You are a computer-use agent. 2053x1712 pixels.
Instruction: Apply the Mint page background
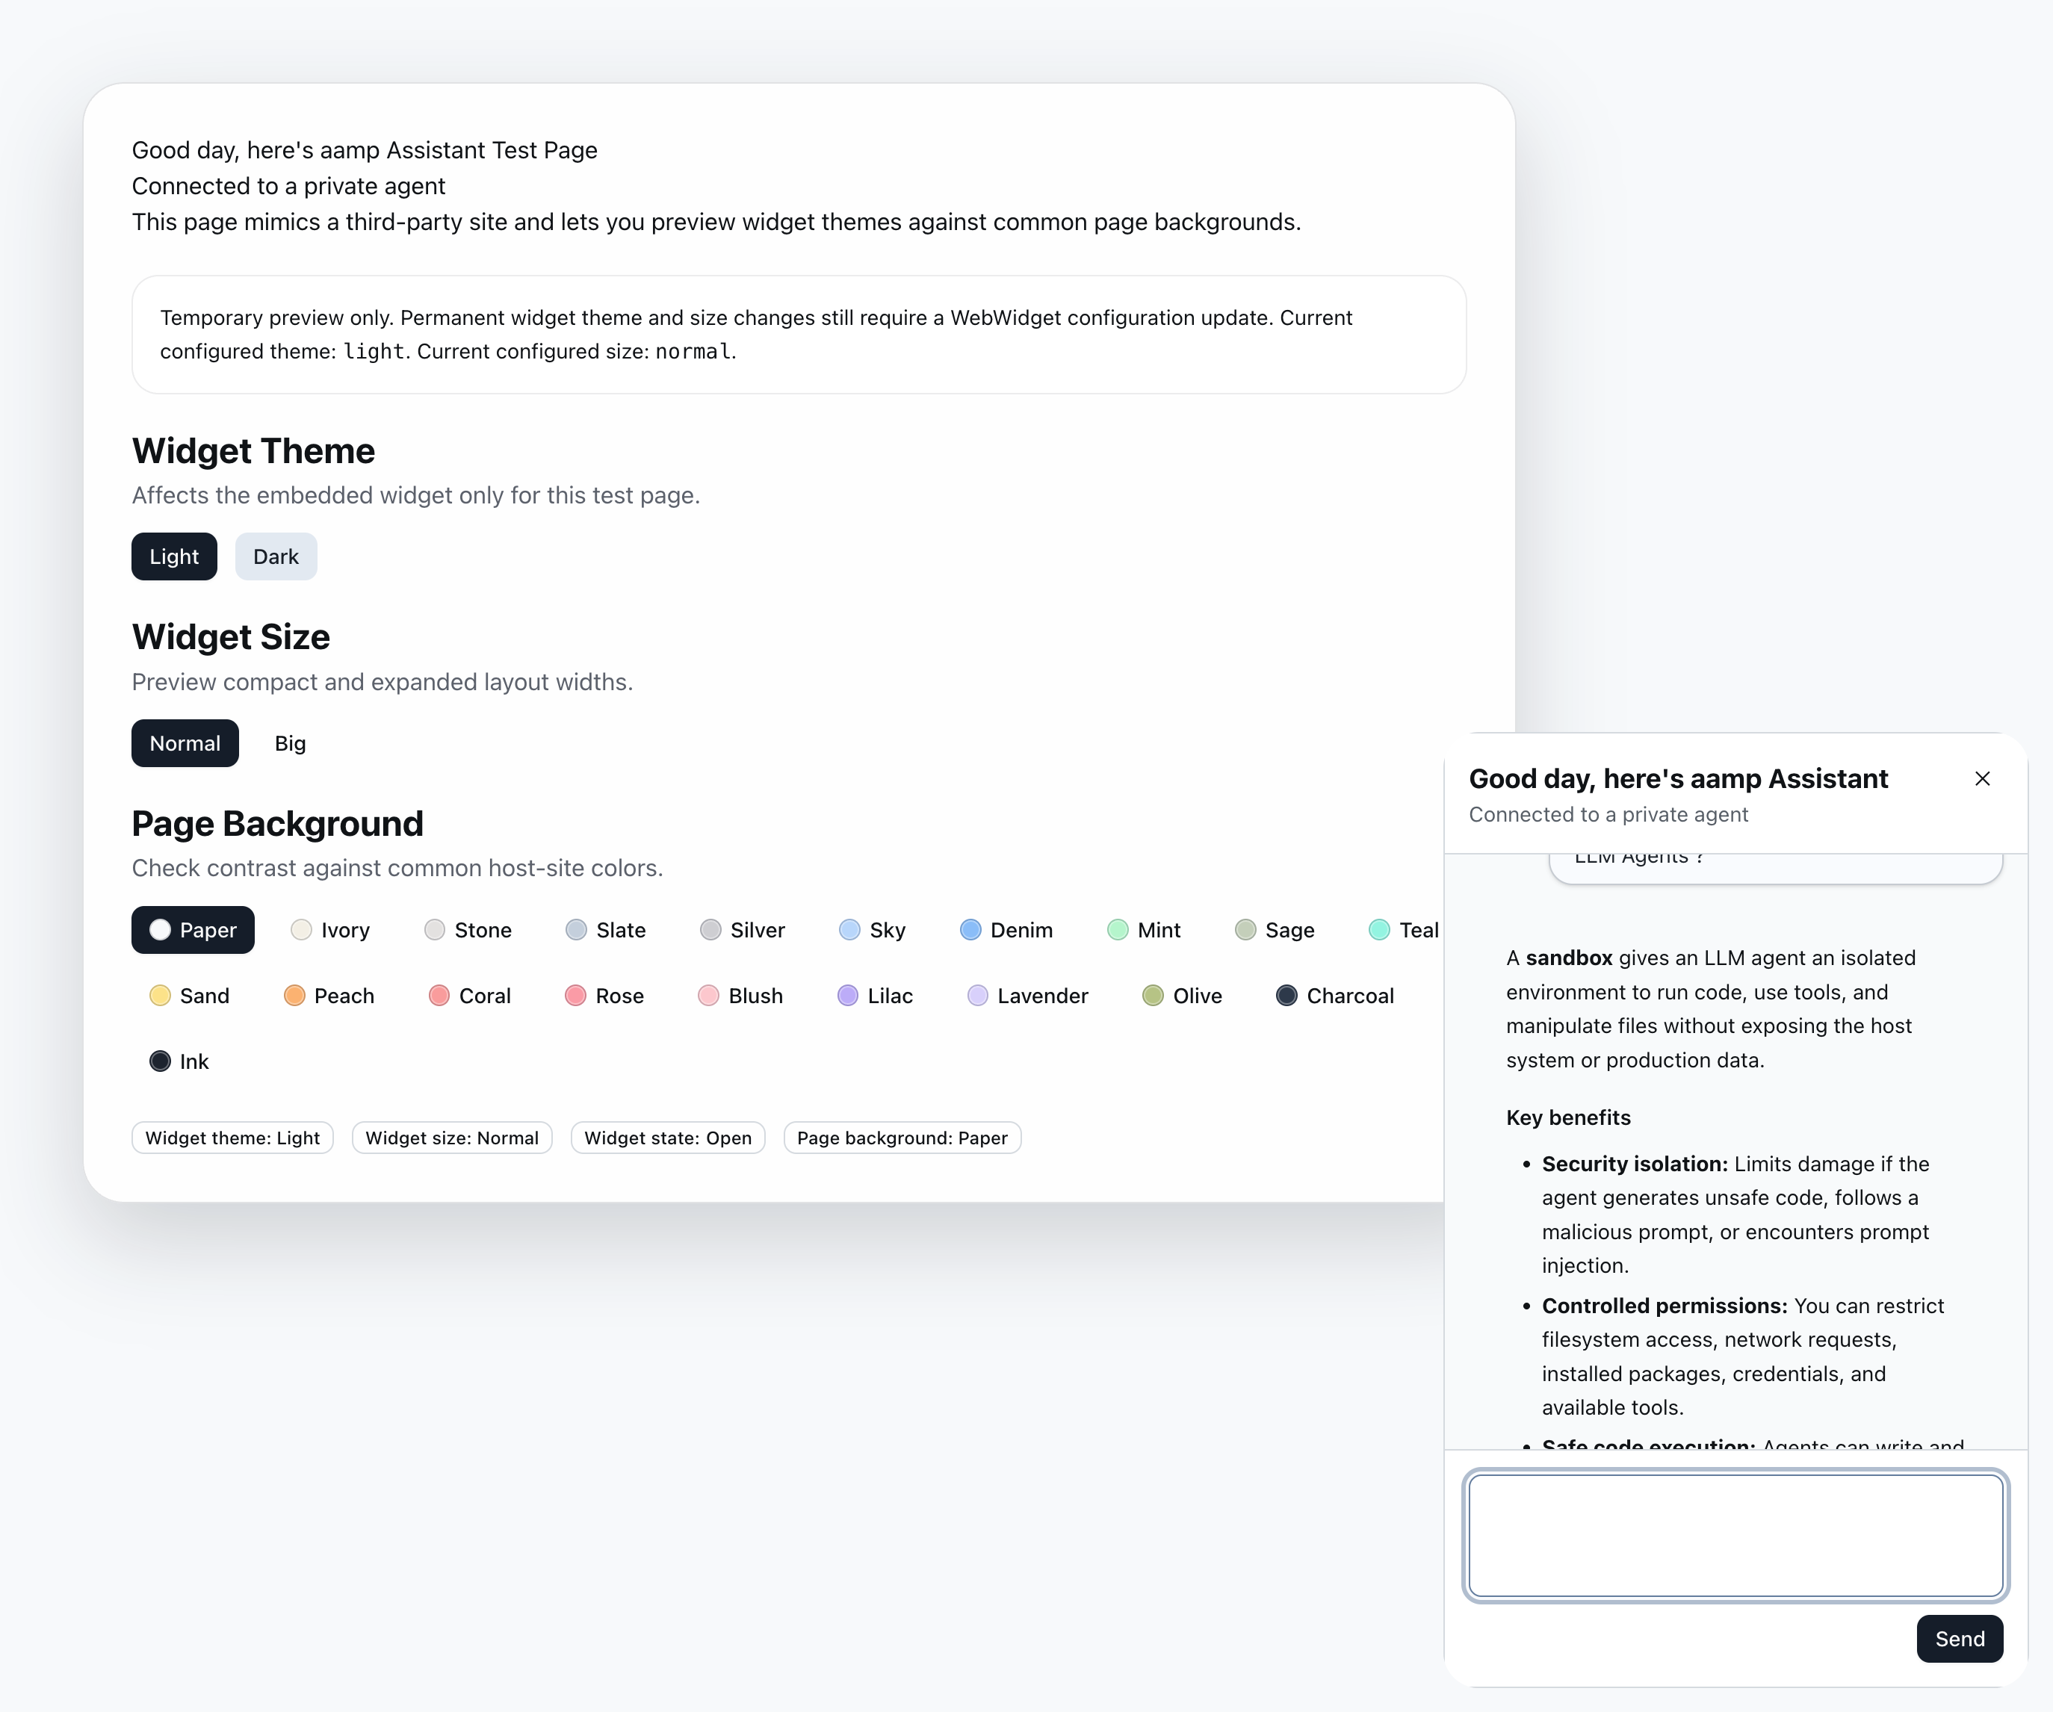1145,930
